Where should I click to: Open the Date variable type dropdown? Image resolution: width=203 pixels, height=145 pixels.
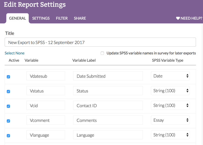coord(170,76)
